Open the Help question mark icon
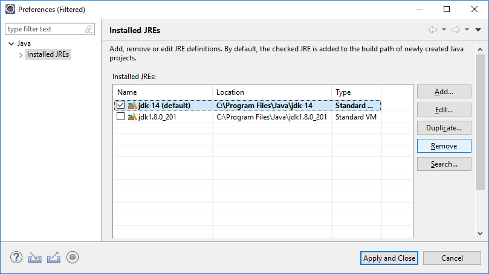 pos(16,258)
